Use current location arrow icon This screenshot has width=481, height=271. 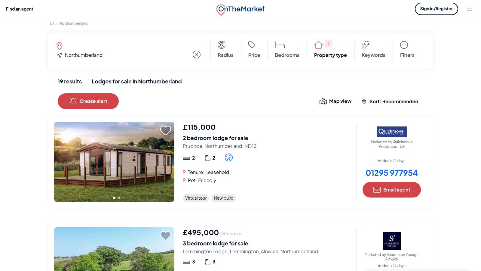[x=60, y=55]
